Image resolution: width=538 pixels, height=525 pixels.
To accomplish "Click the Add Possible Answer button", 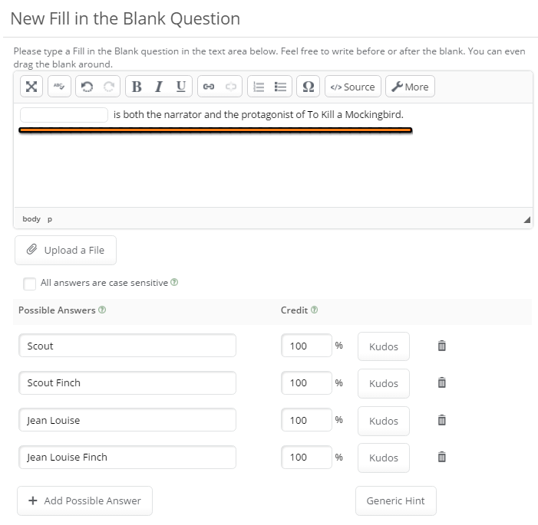I will coord(84,500).
